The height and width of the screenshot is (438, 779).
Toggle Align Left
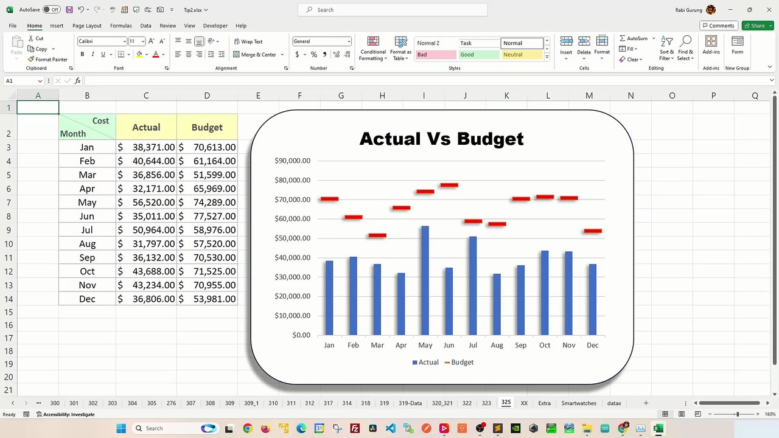pos(178,54)
